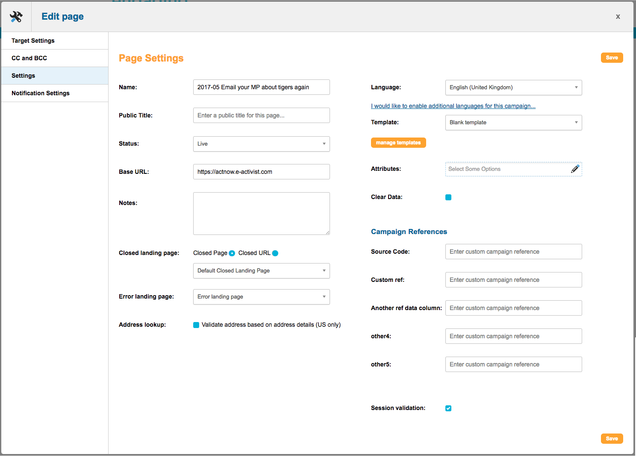Click the pencil icon in Attributes field
636x457 pixels.
[x=575, y=169]
